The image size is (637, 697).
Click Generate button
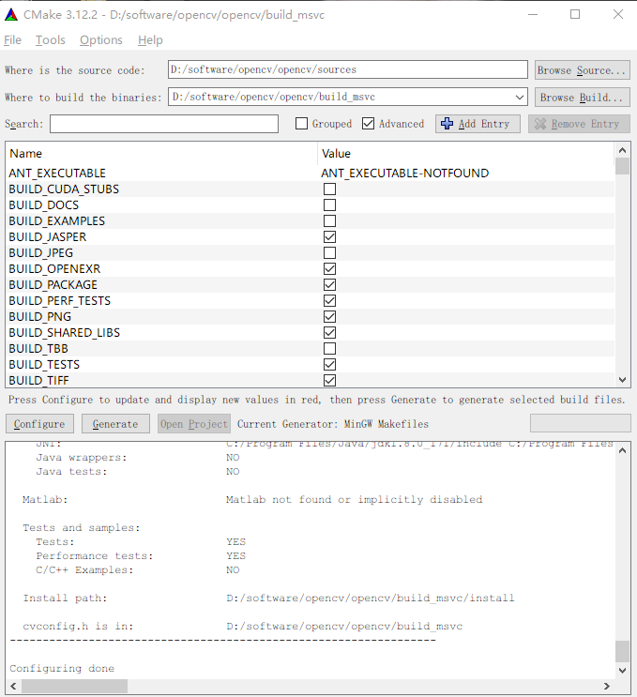[115, 424]
